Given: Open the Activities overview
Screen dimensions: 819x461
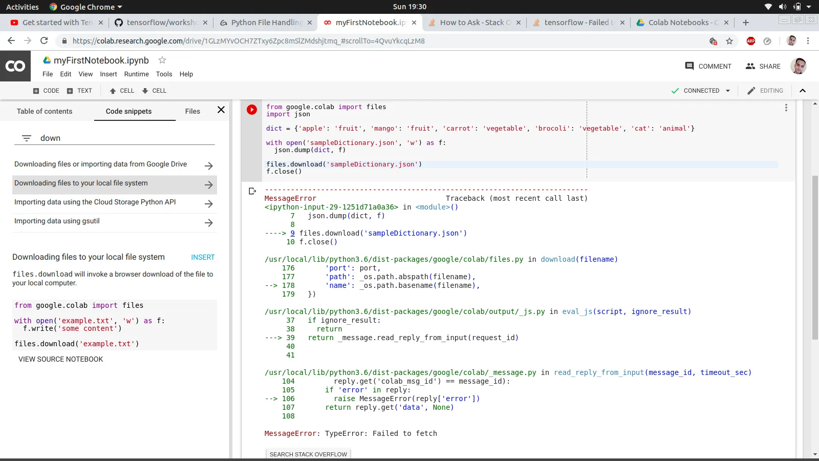Looking at the screenshot, I should 23,7.
